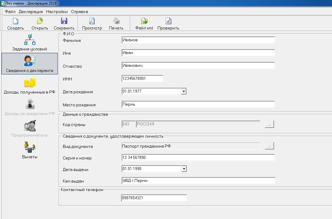Save the declaration using the Сохранить icon

pos(64,23)
